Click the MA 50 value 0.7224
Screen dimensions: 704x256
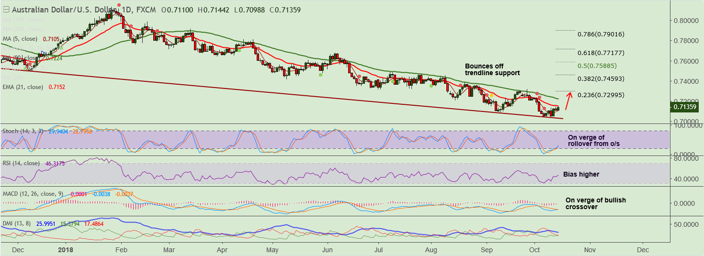pos(53,58)
